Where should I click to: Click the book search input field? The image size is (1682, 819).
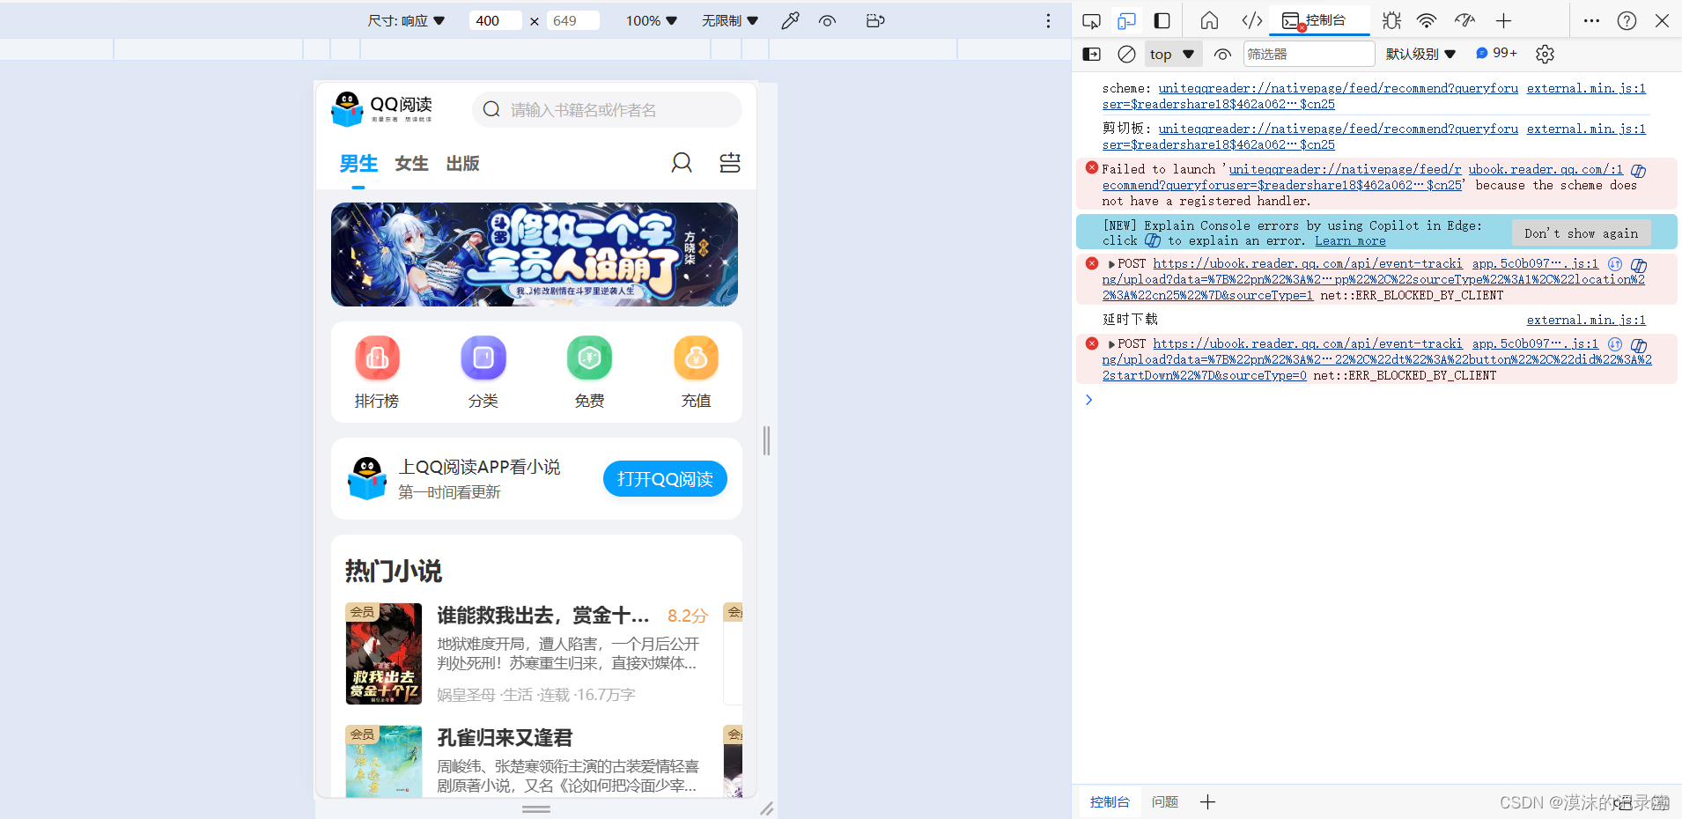[x=607, y=109]
